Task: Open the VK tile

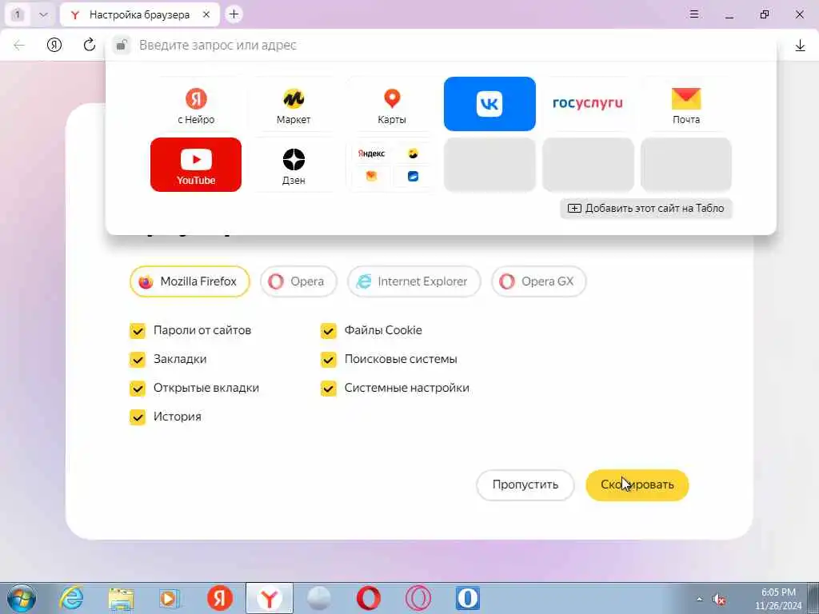Action: click(489, 104)
